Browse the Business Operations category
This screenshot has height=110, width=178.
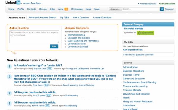point(133,71)
